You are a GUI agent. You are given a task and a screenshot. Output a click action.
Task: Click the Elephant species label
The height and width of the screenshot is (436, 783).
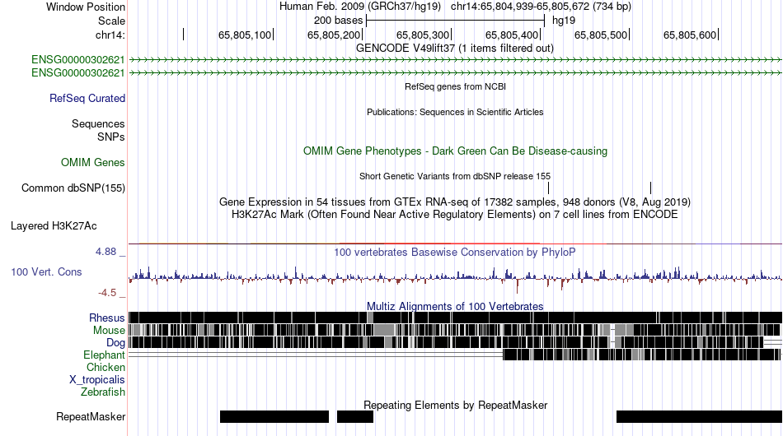[104, 355]
